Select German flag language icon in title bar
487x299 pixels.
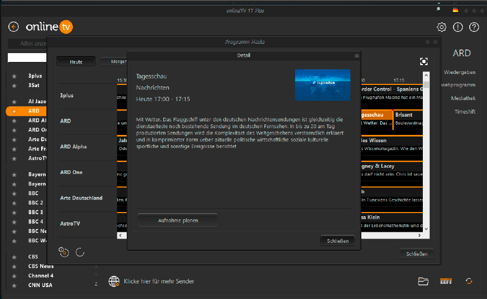coord(455,10)
